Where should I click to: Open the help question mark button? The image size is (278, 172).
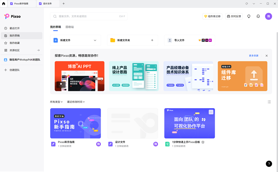pos(269,164)
